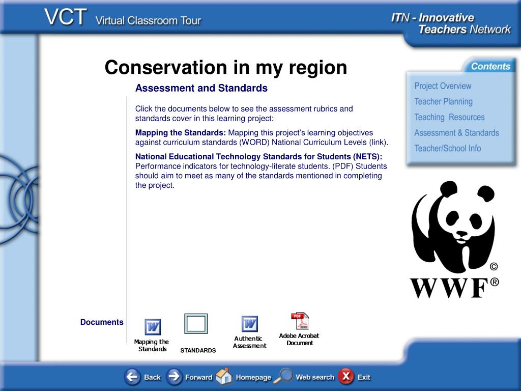This screenshot has width=521, height=391.
Task: Click ITN - Innovative Teachers Network header
Action: tap(451, 23)
